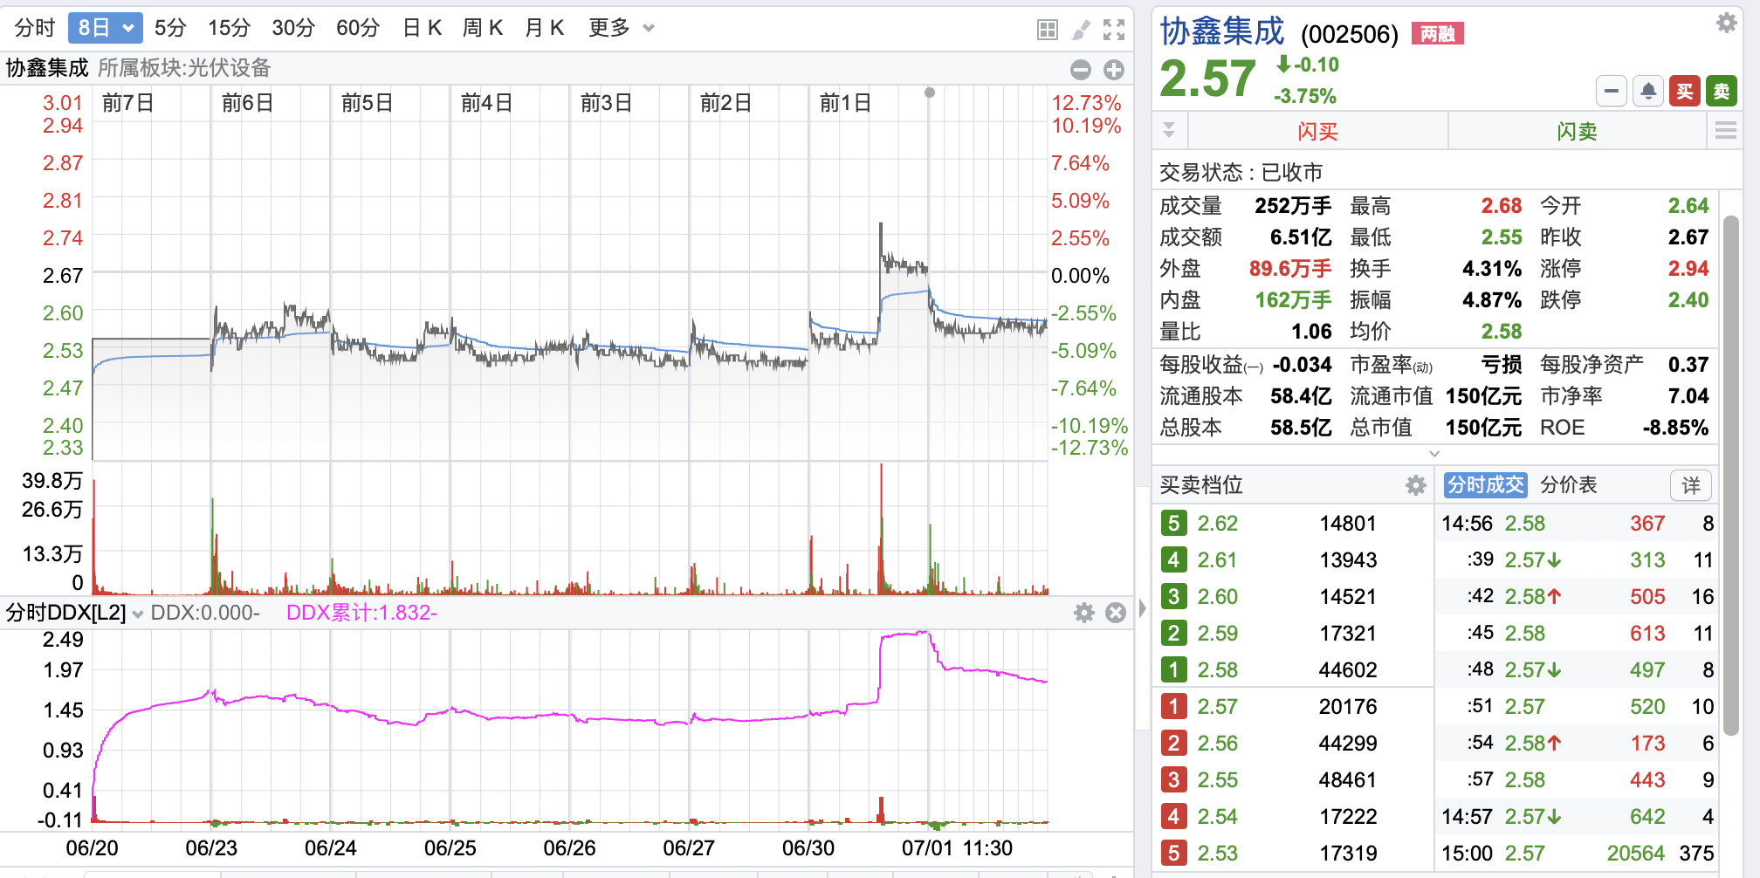1760x878 pixels.
Task: Click the 详 details button
Action: coord(1691,485)
